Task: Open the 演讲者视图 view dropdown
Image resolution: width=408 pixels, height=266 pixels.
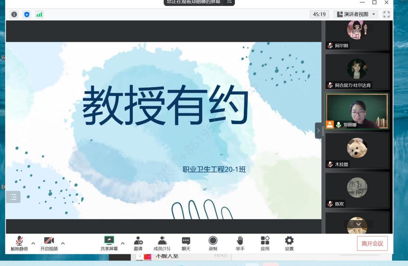Action: [356, 14]
